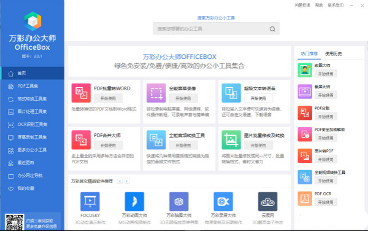Click the OfficeBox hexagon logo
Image resolution: width=368 pixels, height=231 pixels.
point(33,21)
